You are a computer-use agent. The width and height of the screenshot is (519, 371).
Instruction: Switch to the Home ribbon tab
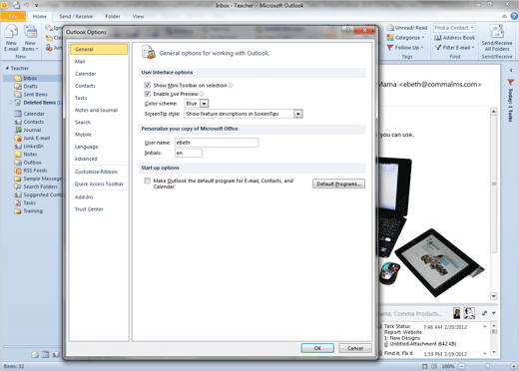(40, 16)
